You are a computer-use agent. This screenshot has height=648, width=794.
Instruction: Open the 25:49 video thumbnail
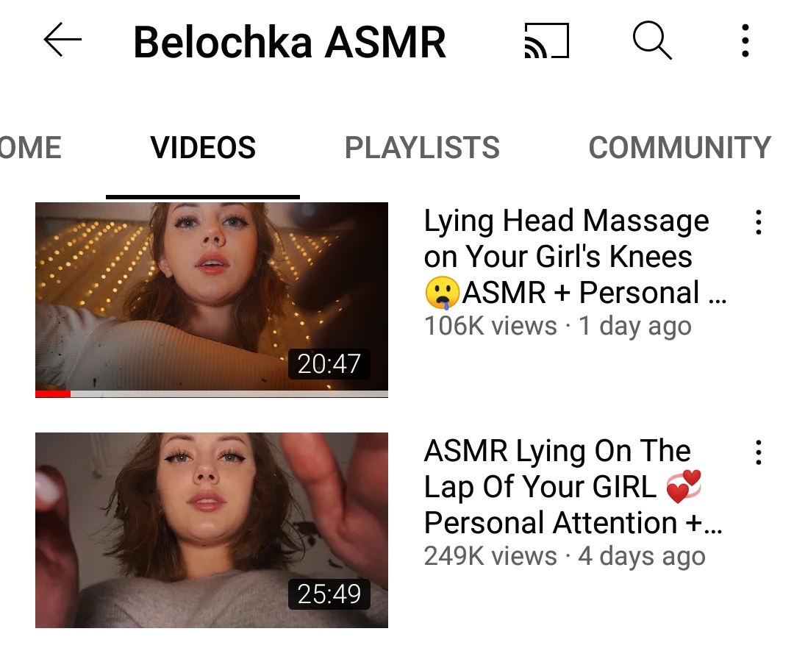(212, 530)
